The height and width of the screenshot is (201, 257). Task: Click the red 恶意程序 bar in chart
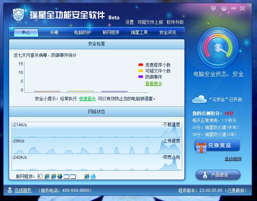pyautogui.click(x=47, y=92)
